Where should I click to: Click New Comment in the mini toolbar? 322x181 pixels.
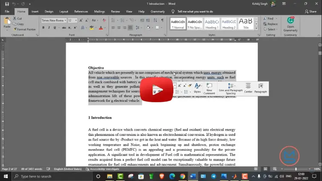click(x=209, y=89)
